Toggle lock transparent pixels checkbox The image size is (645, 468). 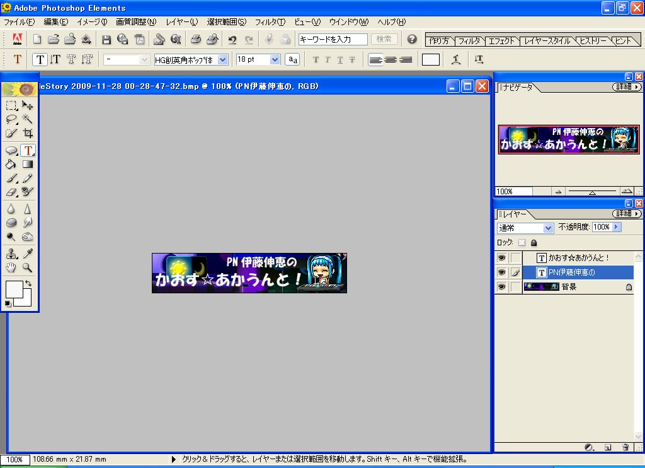point(522,243)
